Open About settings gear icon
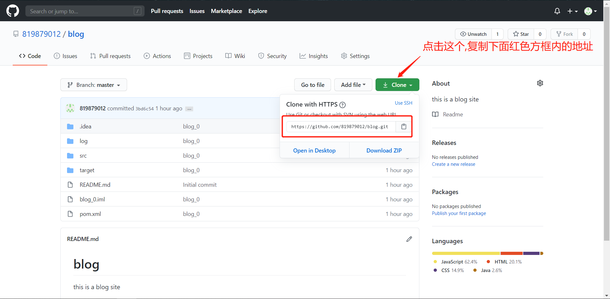 click(540, 83)
